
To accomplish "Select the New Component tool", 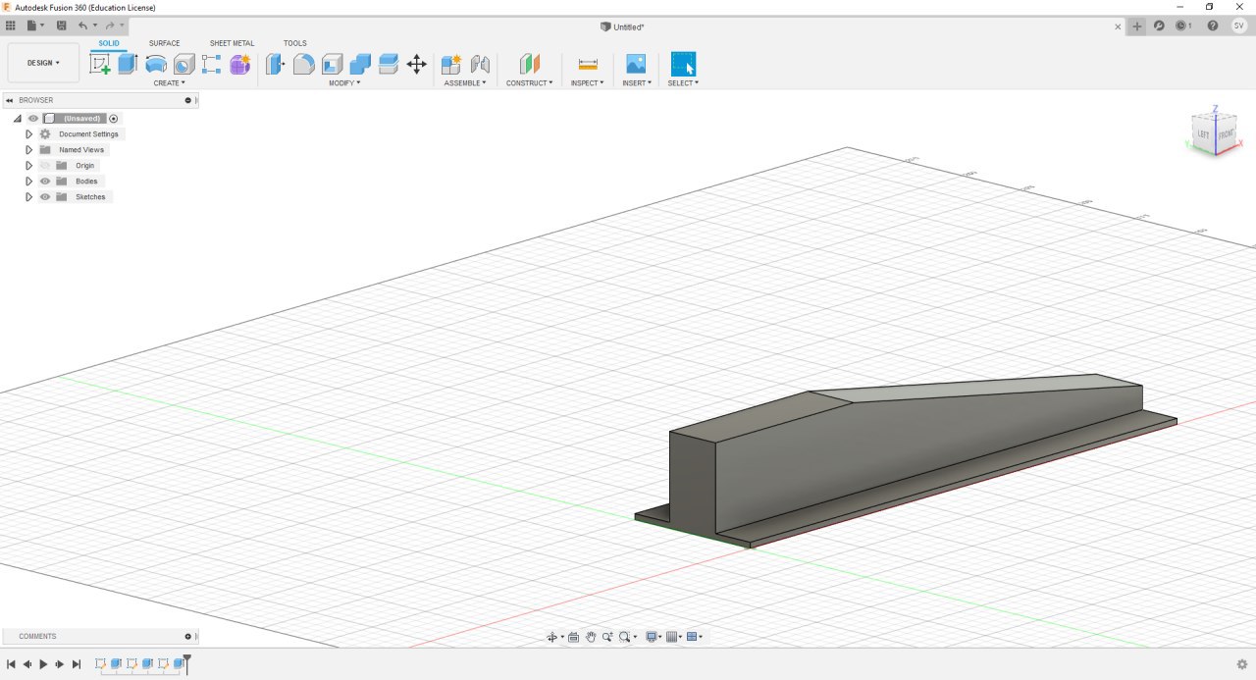I will pyautogui.click(x=451, y=65).
